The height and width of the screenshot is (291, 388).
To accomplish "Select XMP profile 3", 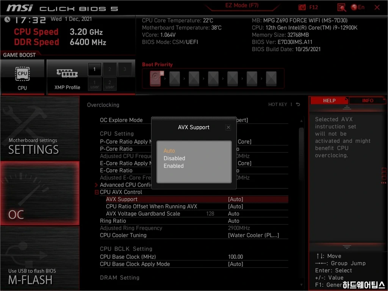I will pyautogui.click(x=125, y=69).
